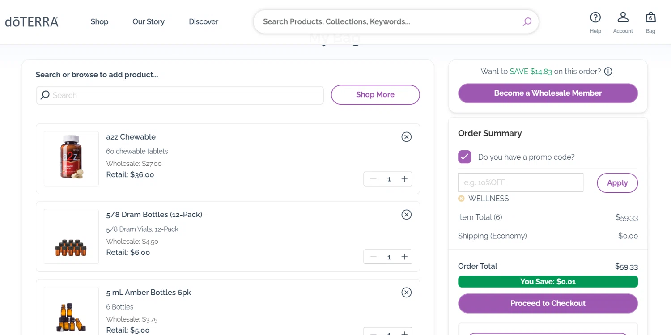The width and height of the screenshot is (671, 335).
Task: Click Proceed to Checkout button
Action: [x=548, y=303]
